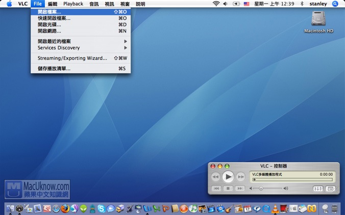Expand 開啟最近的檔案 submenu
The width and height of the screenshot is (345, 215).
click(x=81, y=41)
